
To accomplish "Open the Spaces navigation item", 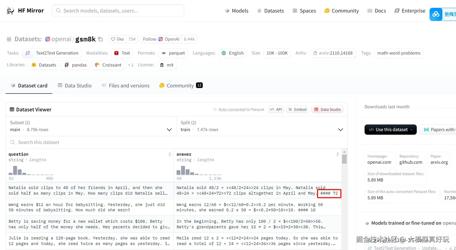I will tap(304, 11).
